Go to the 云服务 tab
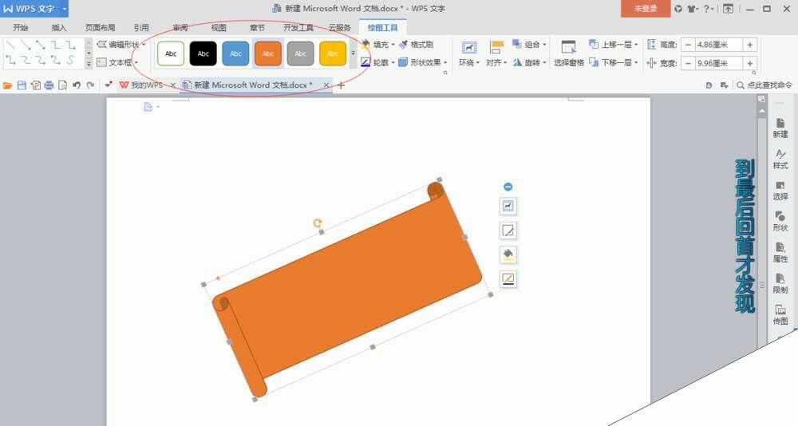This screenshot has width=798, height=426. (x=339, y=27)
